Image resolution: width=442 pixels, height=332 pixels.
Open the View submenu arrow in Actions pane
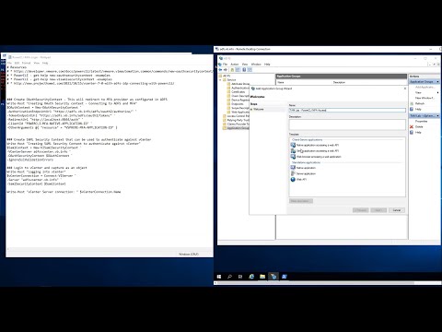[438, 92]
